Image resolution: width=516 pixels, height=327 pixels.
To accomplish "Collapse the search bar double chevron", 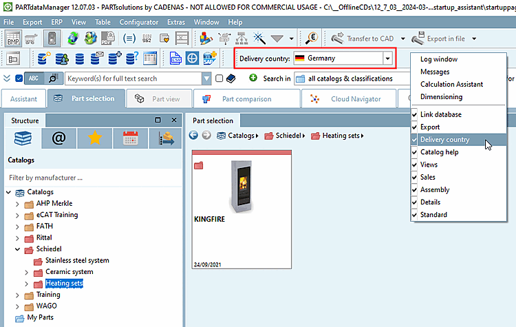I will click(x=7, y=78).
